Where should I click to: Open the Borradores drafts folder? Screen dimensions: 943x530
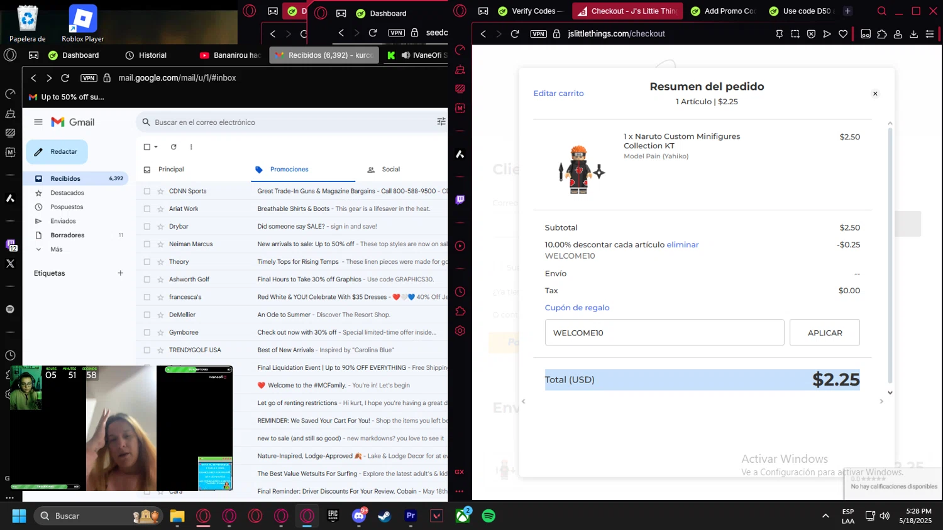[x=67, y=235]
